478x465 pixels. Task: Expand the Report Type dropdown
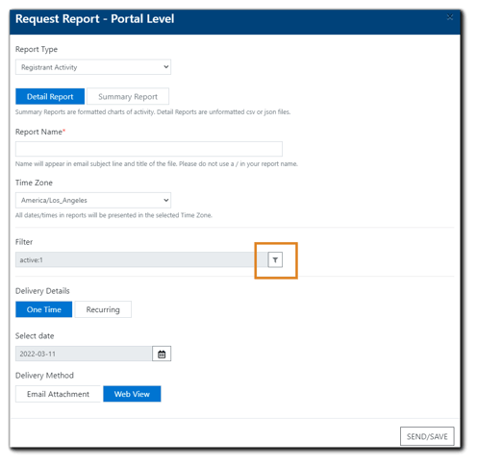pos(93,67)
